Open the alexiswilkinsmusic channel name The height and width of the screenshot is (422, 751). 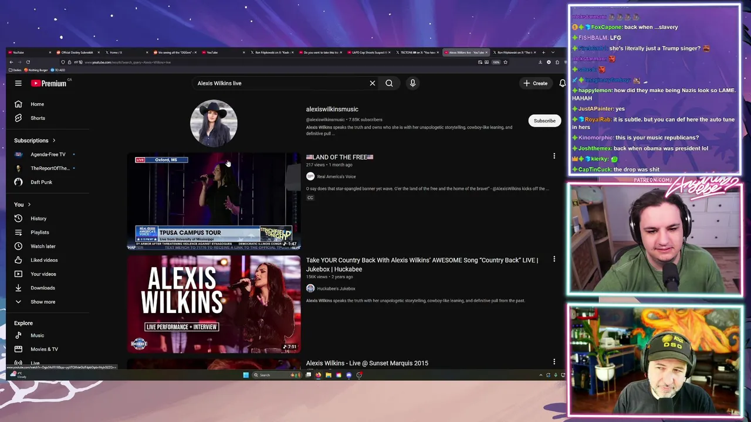pos(331,109)
